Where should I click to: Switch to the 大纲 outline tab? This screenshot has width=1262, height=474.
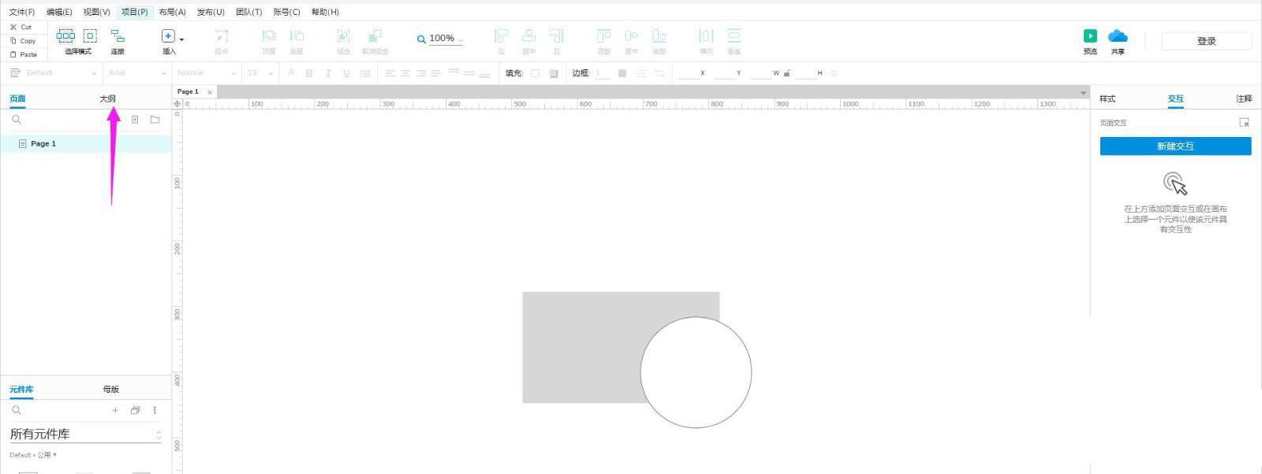pos(107,98)
